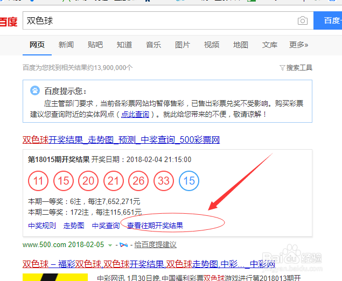Screen dimensions: 342x281
Task: Open the 中奖规则 link
Action: tap(42, 226)
